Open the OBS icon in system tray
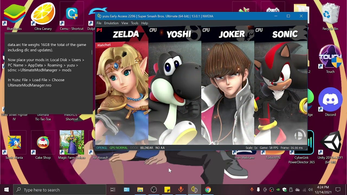This screenshot has width=347, height=195. 271,190
